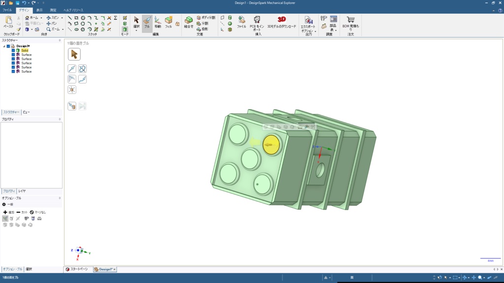Uncheck the third Surface visibility checkbox

[13, 63]
